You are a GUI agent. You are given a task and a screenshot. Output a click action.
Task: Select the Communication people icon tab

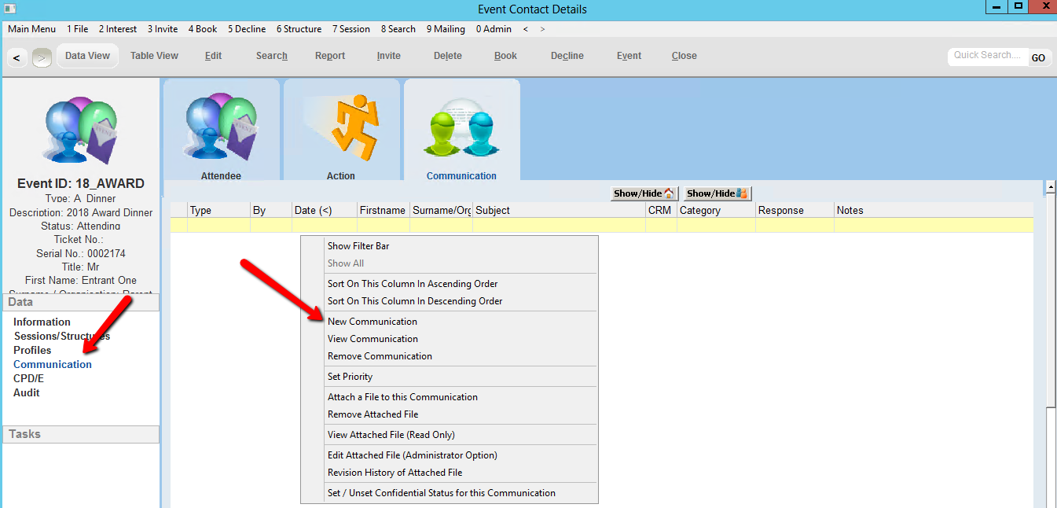click(461, 130)
